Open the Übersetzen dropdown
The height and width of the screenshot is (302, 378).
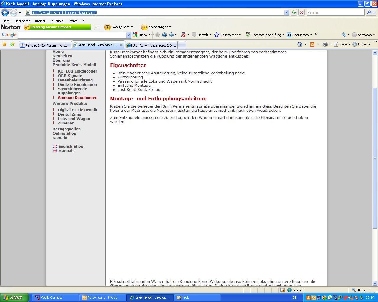coord(311,35)
